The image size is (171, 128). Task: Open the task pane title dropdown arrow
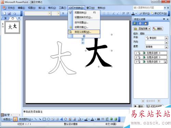coord(164,19)
